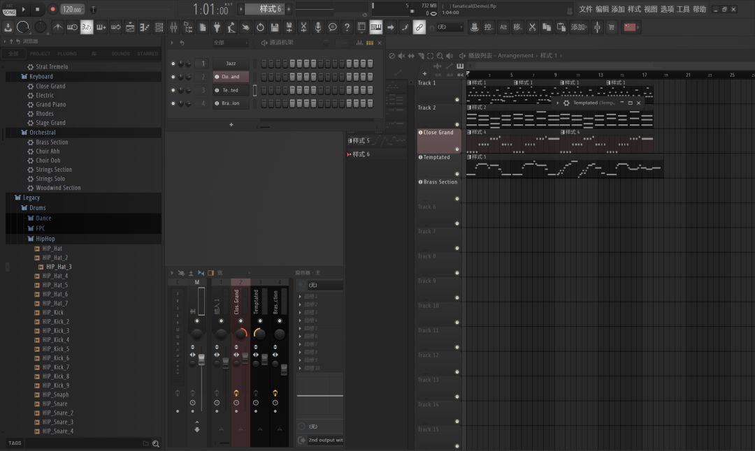755x451 pixels.
Task: Toggle mute LED on Jazz channel
Action: point(173,64)
